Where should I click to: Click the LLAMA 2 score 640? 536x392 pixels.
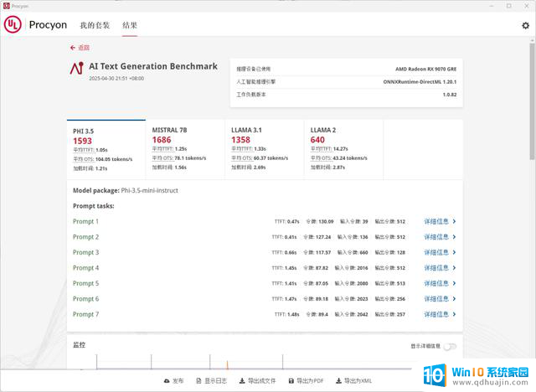click(317, 140)
